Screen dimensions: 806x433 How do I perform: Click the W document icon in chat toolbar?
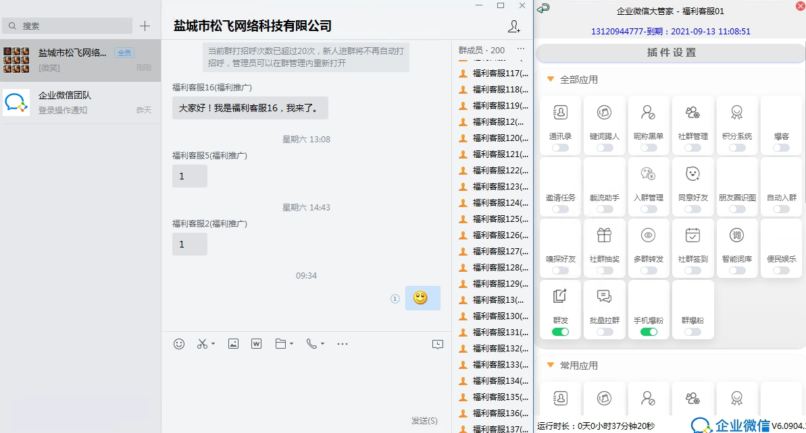point(257,344)
